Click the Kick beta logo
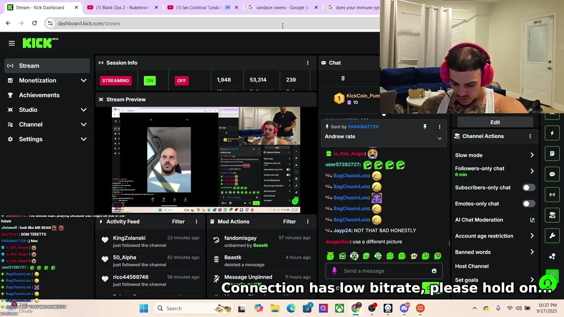Viewport: 564px width, 317px height. [x=40, y=43]
